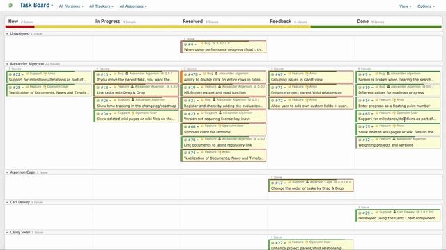Click the In Progress column header
446x250 pixels.
pyautogui.click(x=107, y=22)
